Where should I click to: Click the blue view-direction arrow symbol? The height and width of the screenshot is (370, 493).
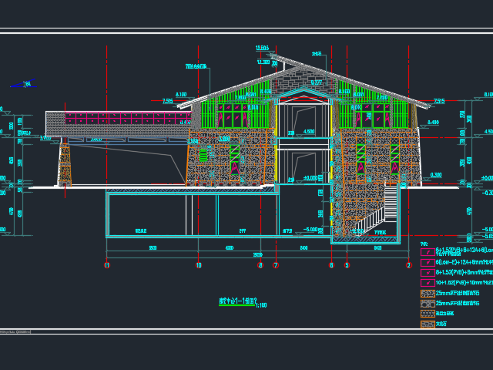pyautogui.click(x=24, y=84)
